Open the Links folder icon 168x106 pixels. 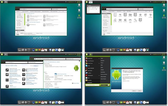click(x=145, y=15)
